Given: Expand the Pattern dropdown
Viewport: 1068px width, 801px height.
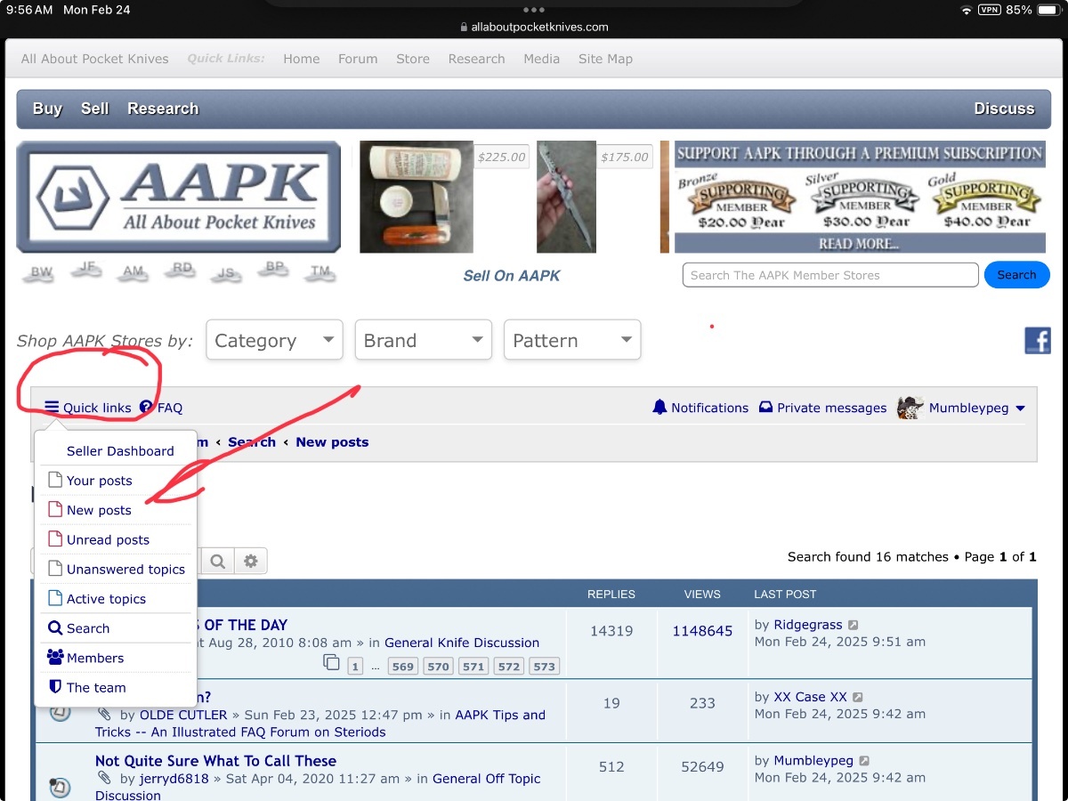Looking at the screenshot, I should pyautogui.click(x=572, y=340).
